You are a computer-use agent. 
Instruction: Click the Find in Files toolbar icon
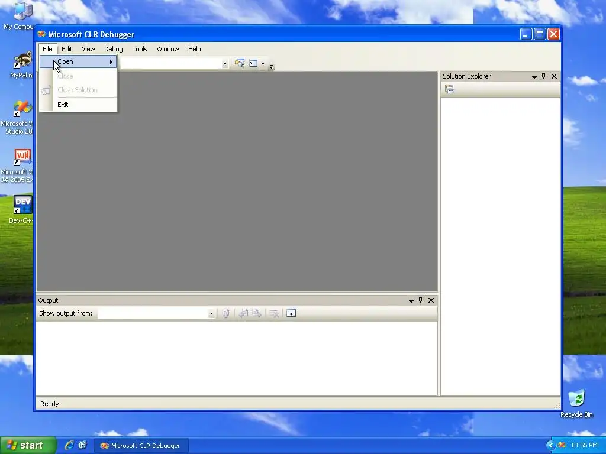point(239,63)
